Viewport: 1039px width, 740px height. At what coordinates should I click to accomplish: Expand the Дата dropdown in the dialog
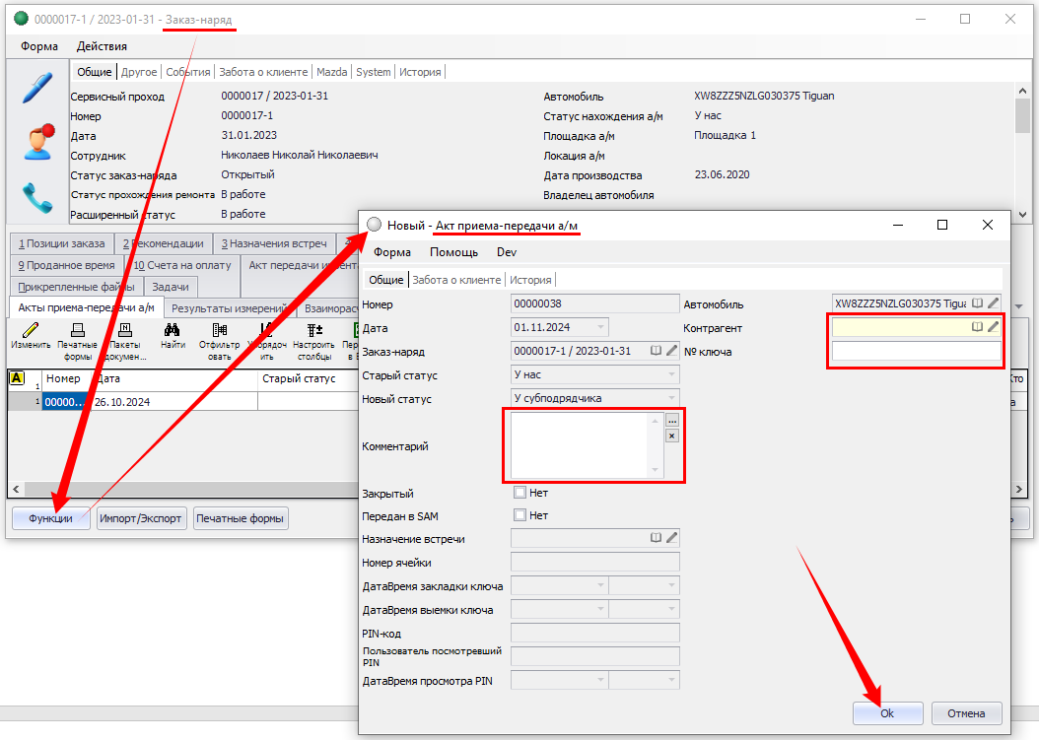(600, 327)
